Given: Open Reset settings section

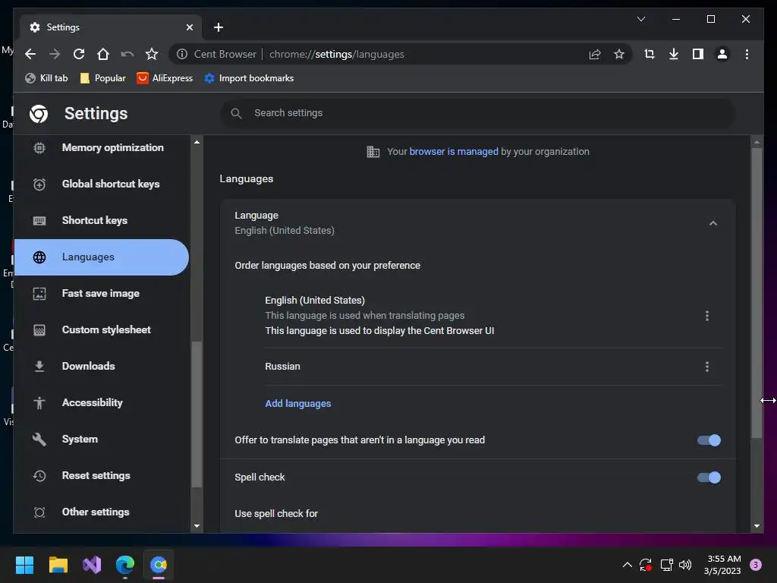Looking at the screenshot, I should coord(102,475).
